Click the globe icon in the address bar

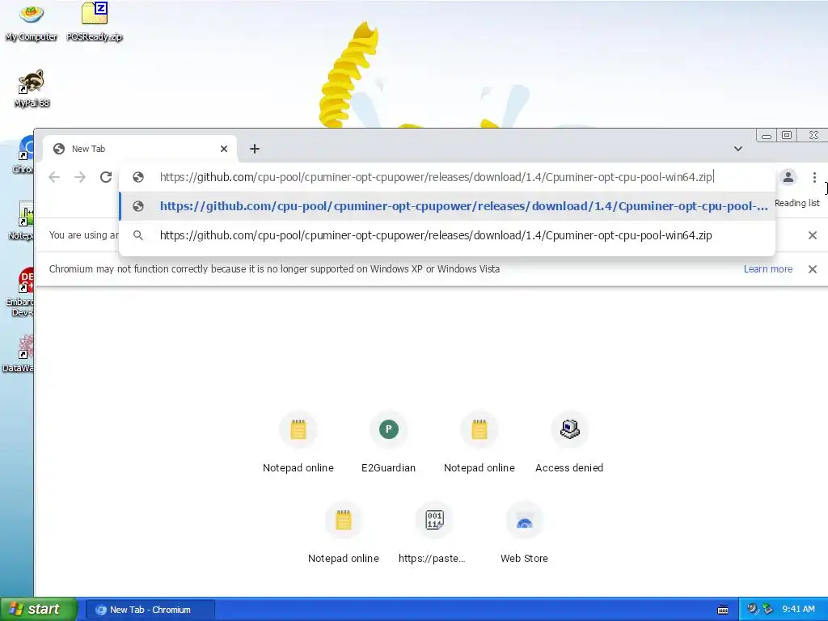tap(137, 177)
